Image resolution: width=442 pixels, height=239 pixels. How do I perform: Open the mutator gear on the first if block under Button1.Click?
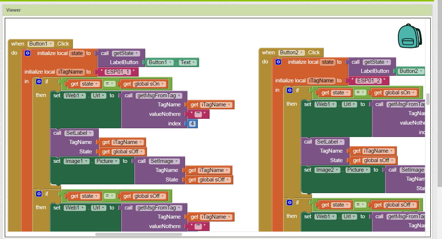[39, 81]
